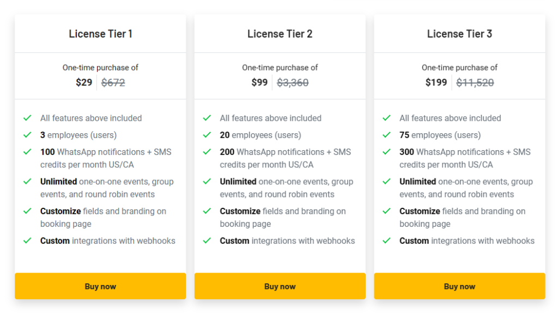558x322 pixels.
Task: Click Tier 3 All features above included checkmark
Action: [x=386, y=118]
